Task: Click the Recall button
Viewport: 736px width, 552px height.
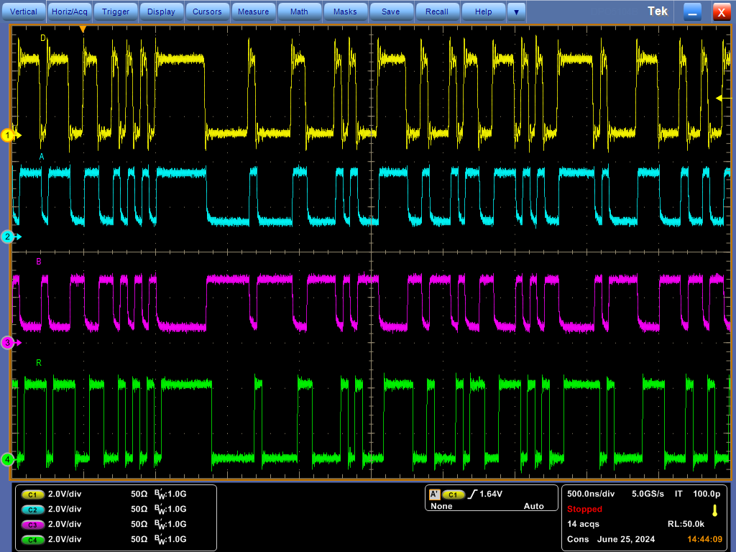Action: point(437,11)
